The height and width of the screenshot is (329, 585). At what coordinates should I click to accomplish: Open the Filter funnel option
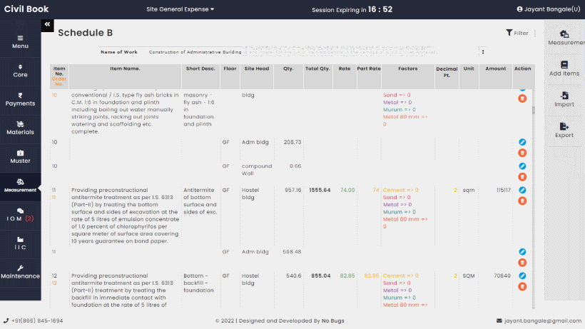click(517, 33)
